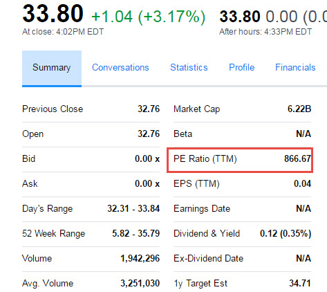Click the EPS (TTM) label
Image resolution: width=327 pixels, height=292 pixels.
196,184
